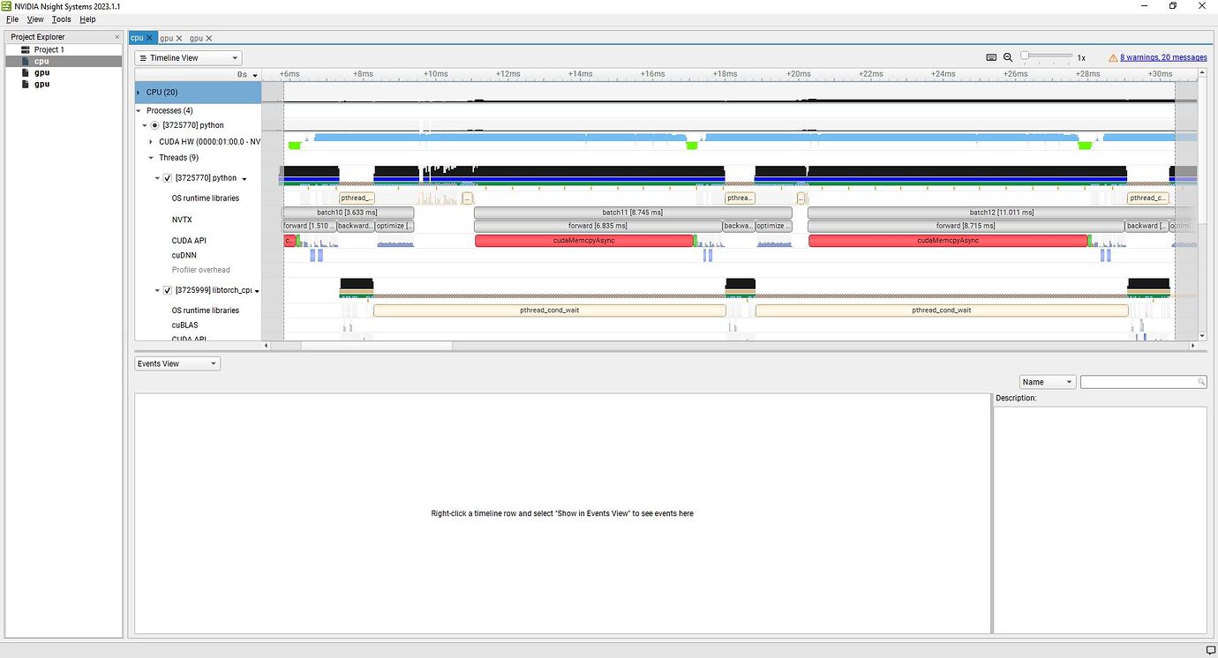Select the Project 1 server icon
This screenshot has height=658, width=1218.
pyautogui.click(x=26, y=50)
